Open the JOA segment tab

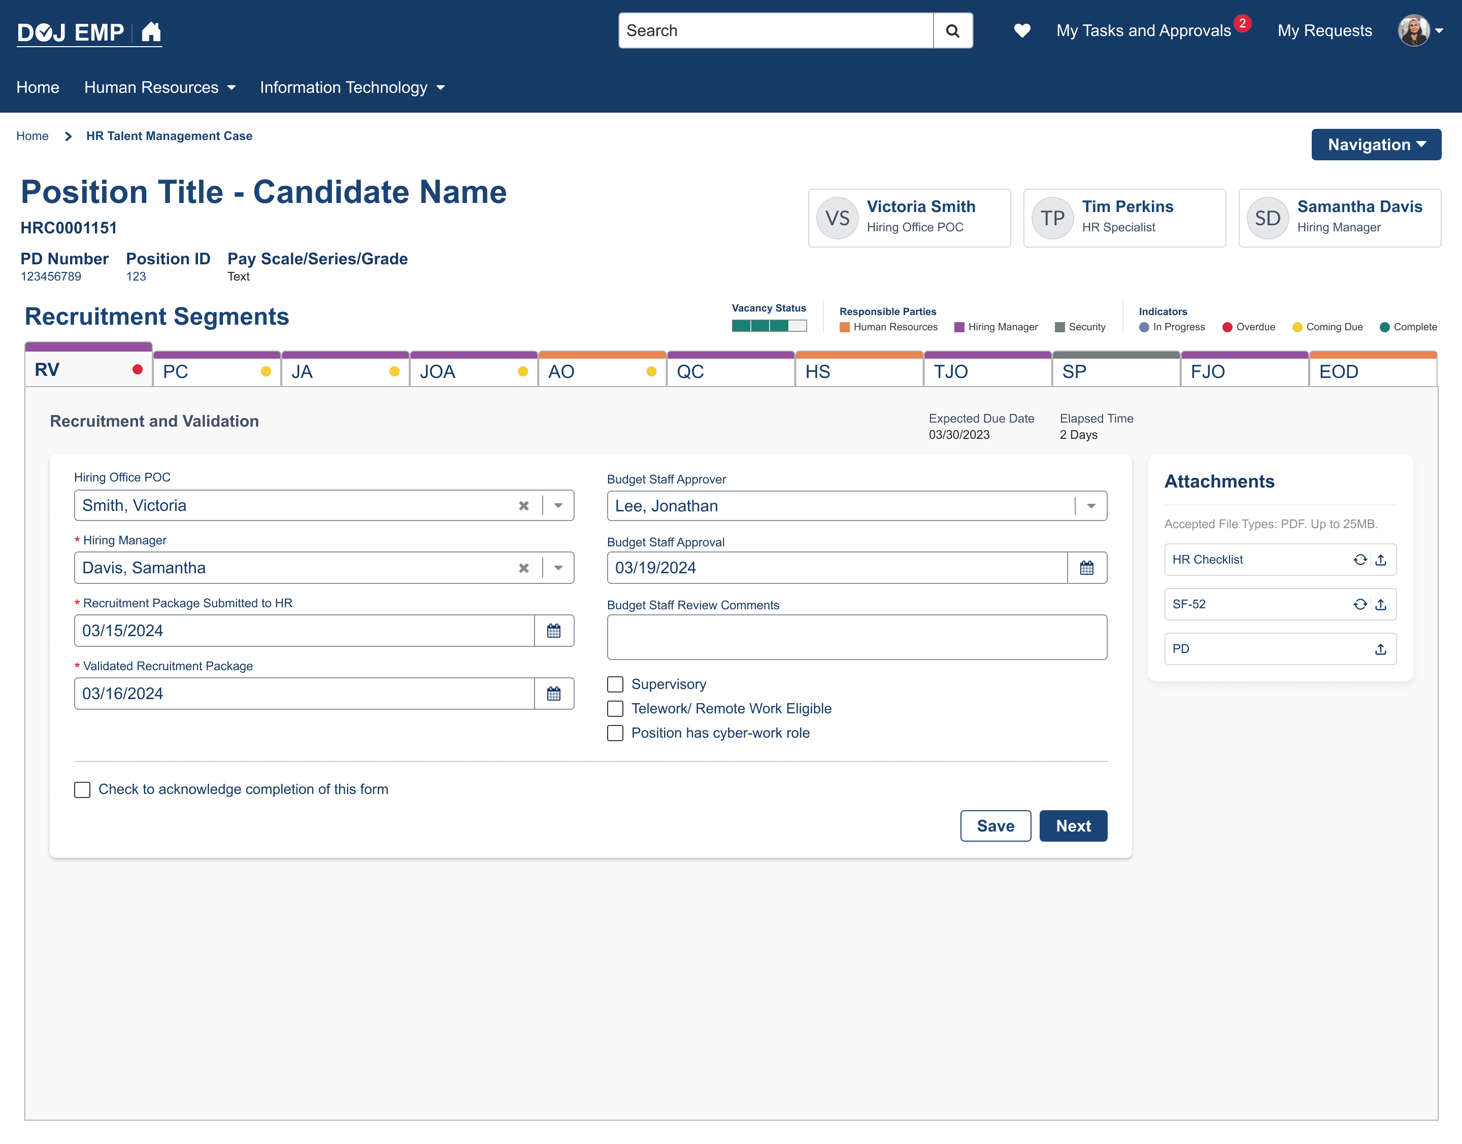474,370
